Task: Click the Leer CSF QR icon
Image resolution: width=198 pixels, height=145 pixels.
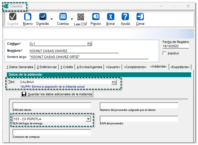Action: pos(81,17)
